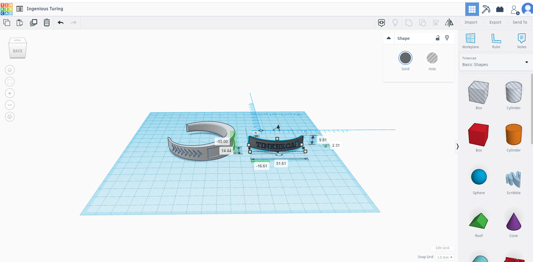Duplicate and repeat the shape
This screenshot has height=262, width=533.
33,23
